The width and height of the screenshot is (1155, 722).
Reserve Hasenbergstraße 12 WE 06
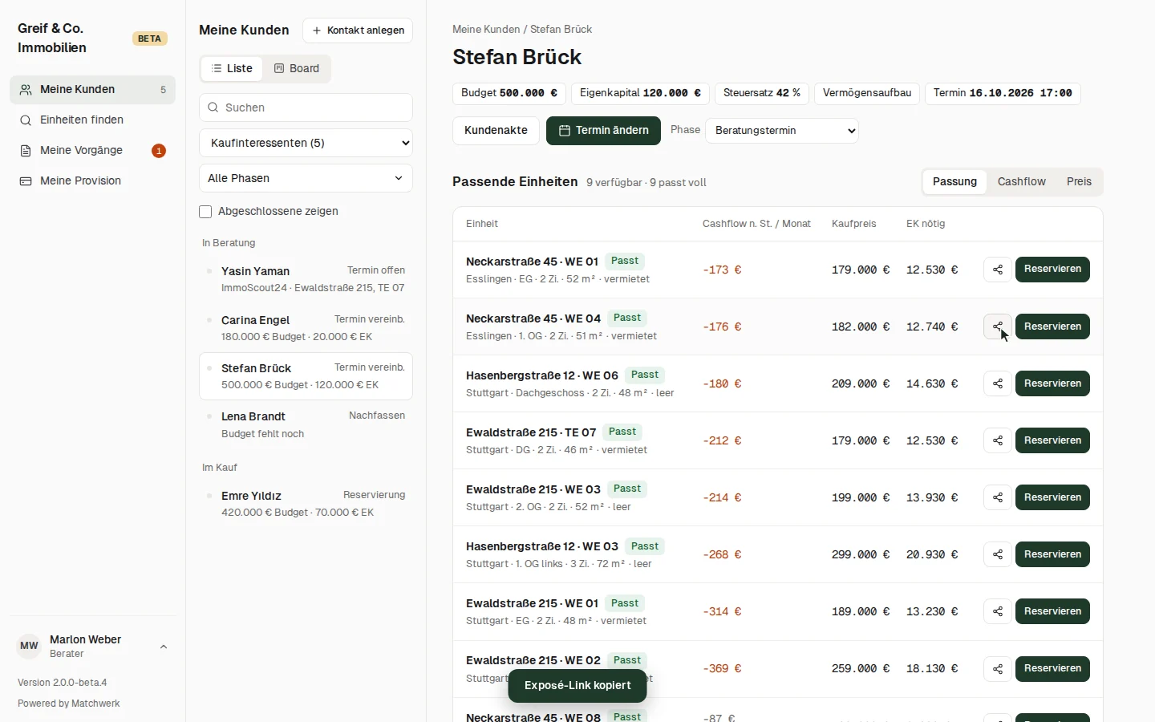pos(1052,383)
